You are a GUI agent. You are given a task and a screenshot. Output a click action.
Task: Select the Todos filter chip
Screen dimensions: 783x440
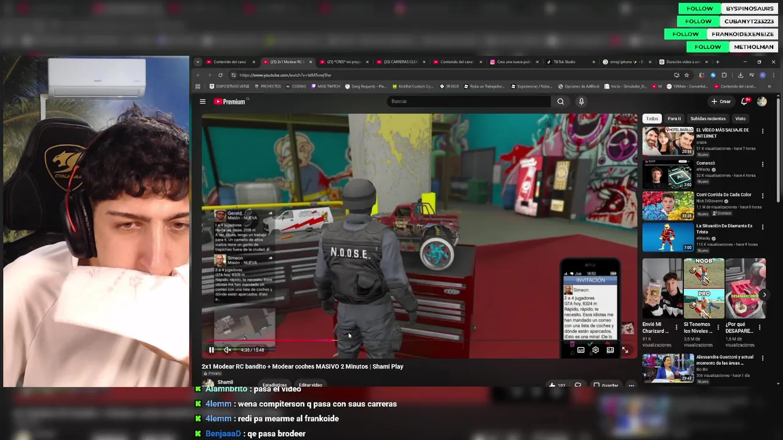click(652, 119)
